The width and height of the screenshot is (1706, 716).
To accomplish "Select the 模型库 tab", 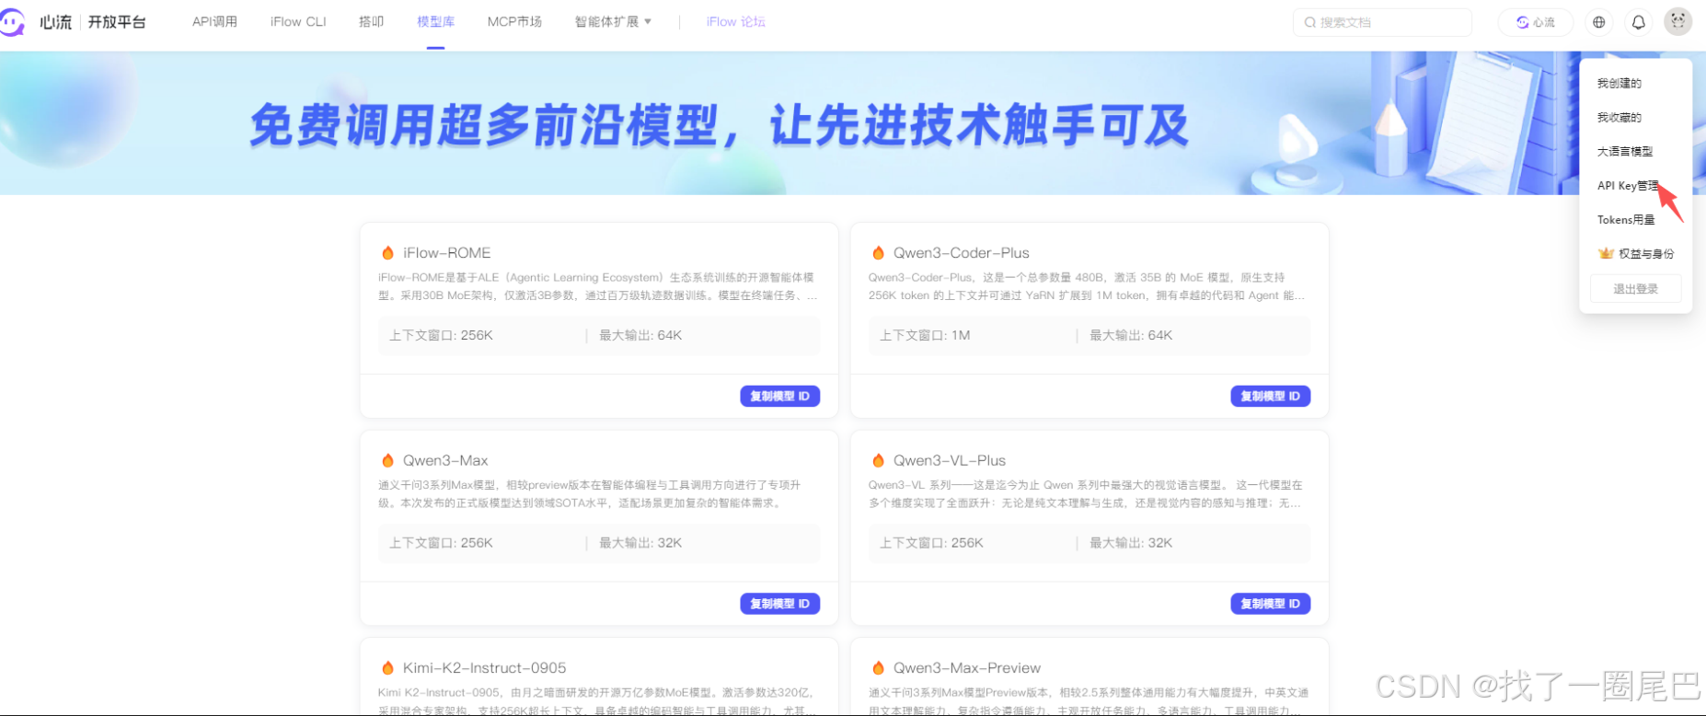I will tap(435, 22).
